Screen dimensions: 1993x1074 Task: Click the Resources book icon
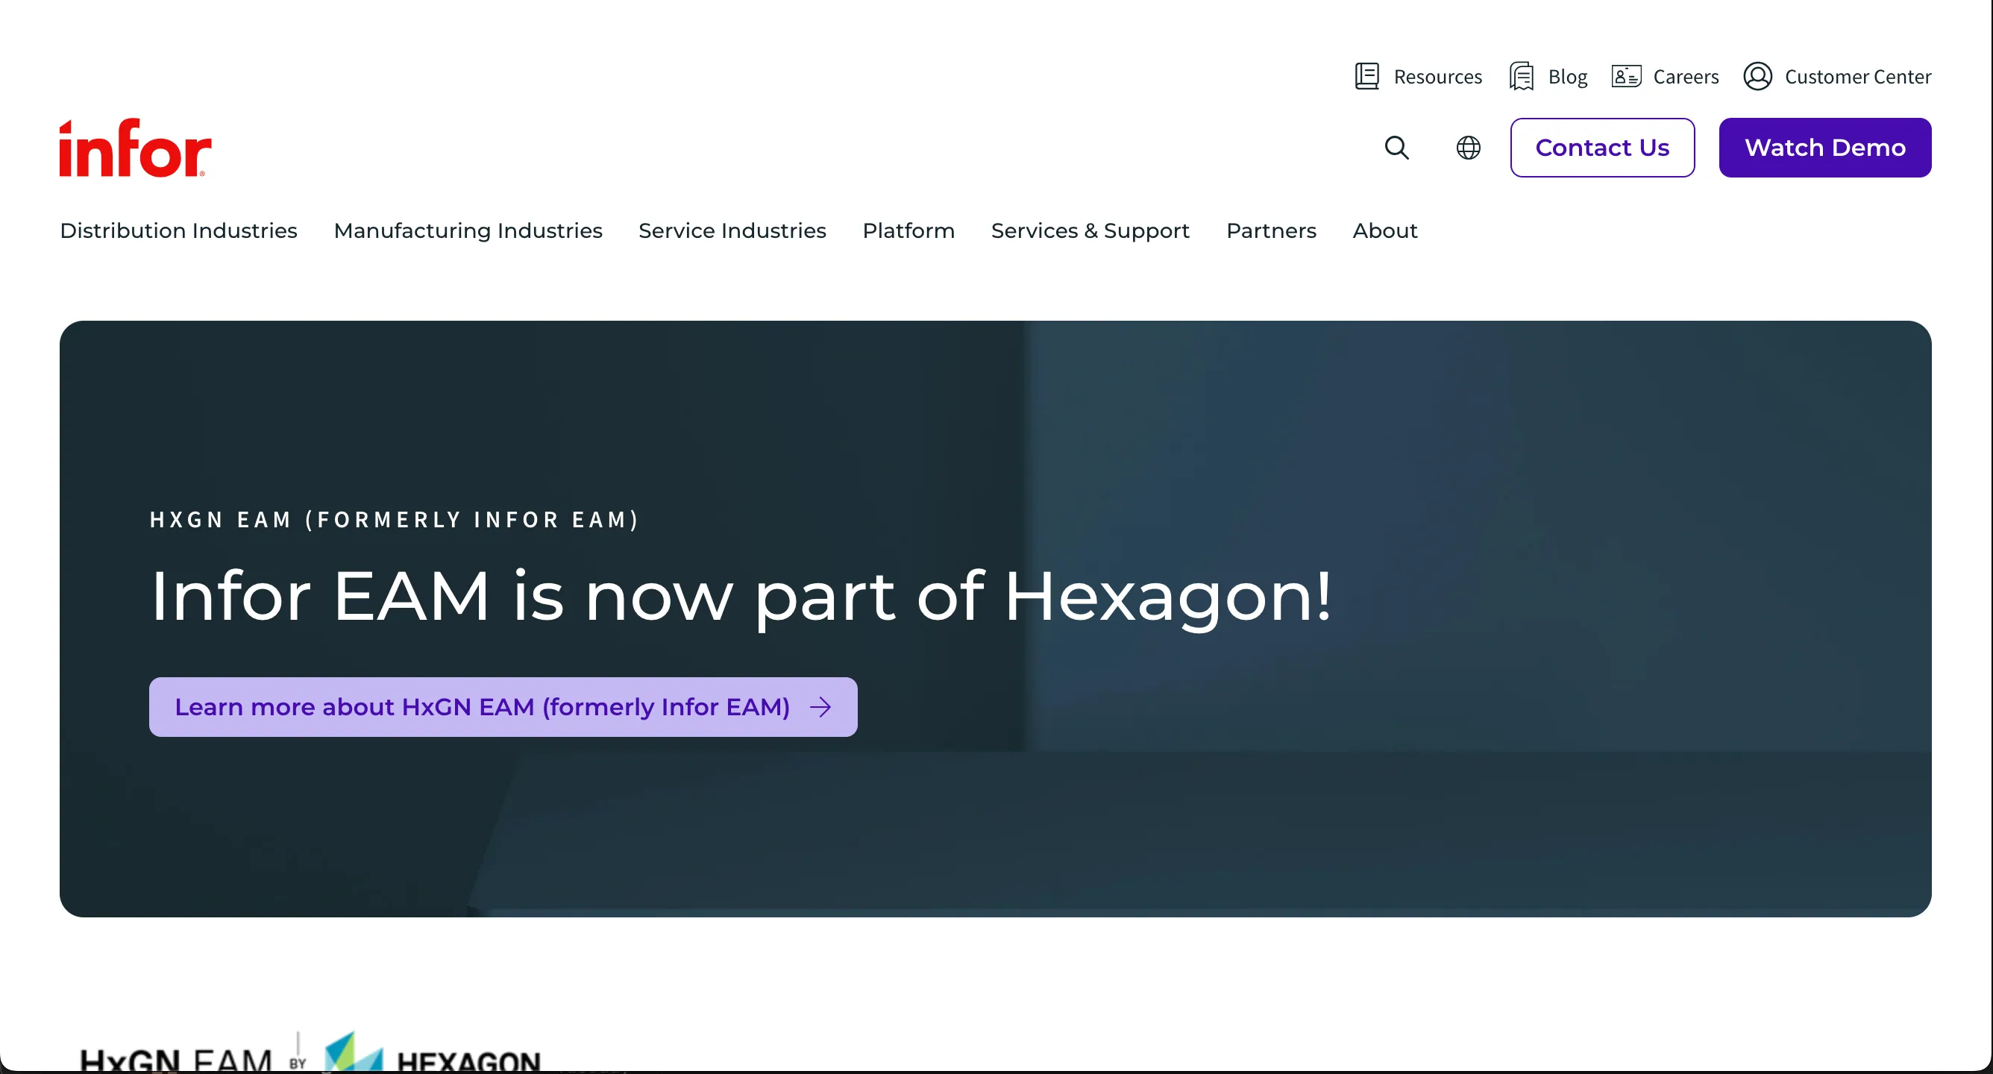[x=1367, y=77]
